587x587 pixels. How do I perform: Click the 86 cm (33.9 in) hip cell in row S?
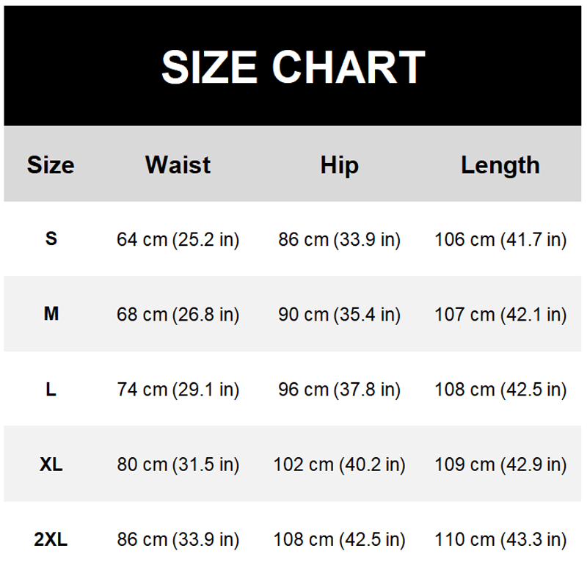(x=339, y=240)
